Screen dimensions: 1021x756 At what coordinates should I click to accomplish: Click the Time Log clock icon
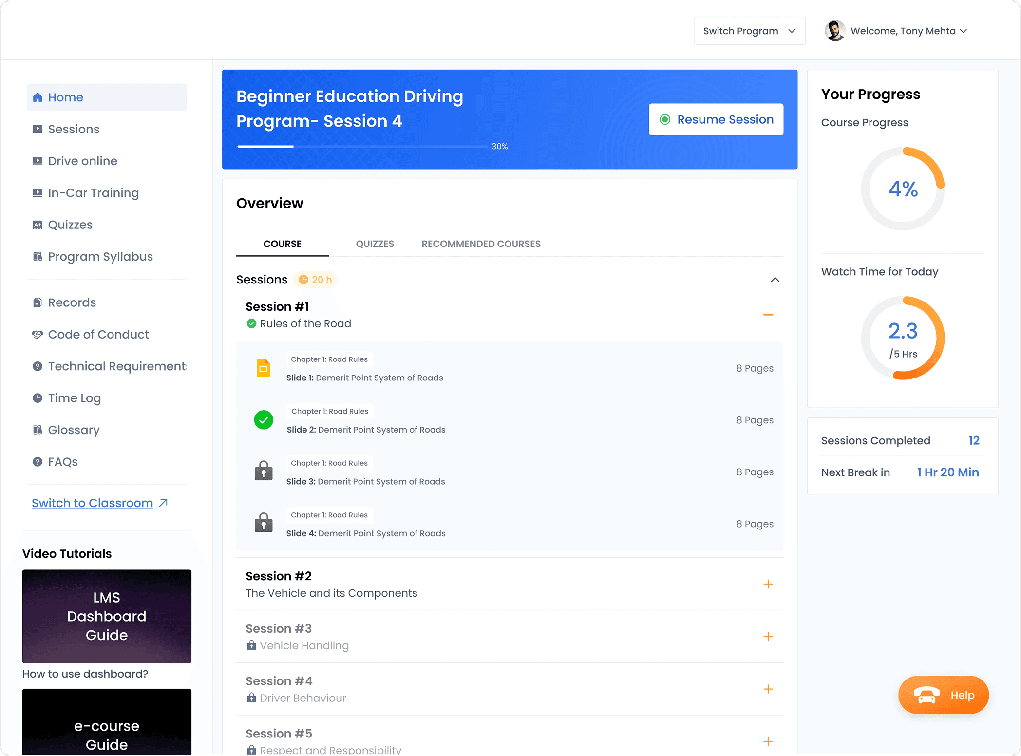click(38, 398)
